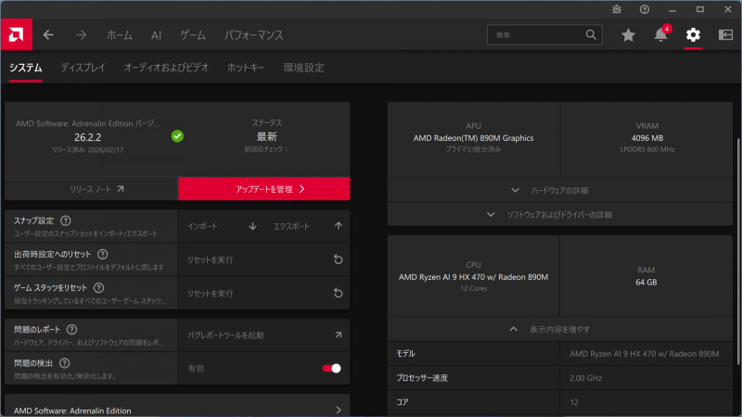Open settings gear icon

coord(693,34)
